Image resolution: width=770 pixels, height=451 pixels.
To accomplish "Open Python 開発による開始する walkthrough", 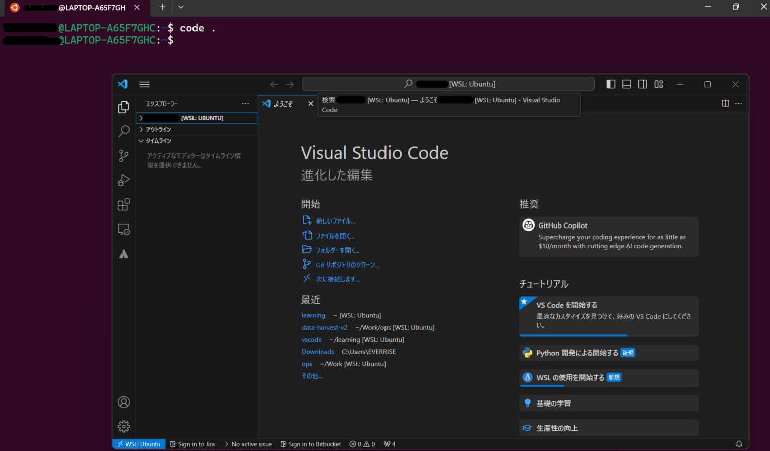I will tap(609, 353).
